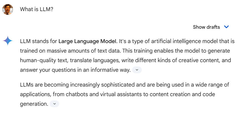Click the Show drafts label
The height and width of the screenshot is (114, 241).
(206, 27)
